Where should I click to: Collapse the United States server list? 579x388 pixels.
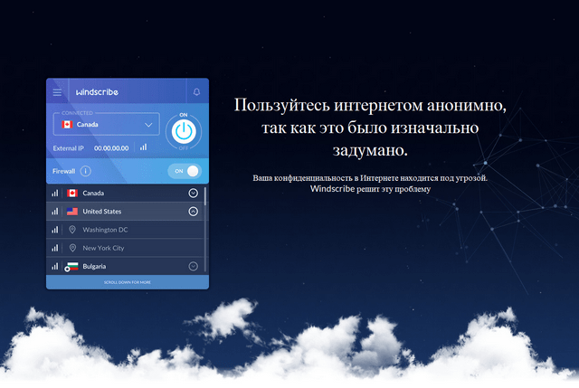tap(193, 212)
